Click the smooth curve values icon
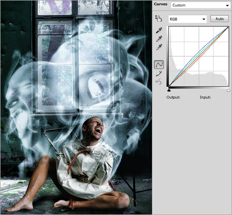Viewport: 232px width, 215px height. pos(159,82)
